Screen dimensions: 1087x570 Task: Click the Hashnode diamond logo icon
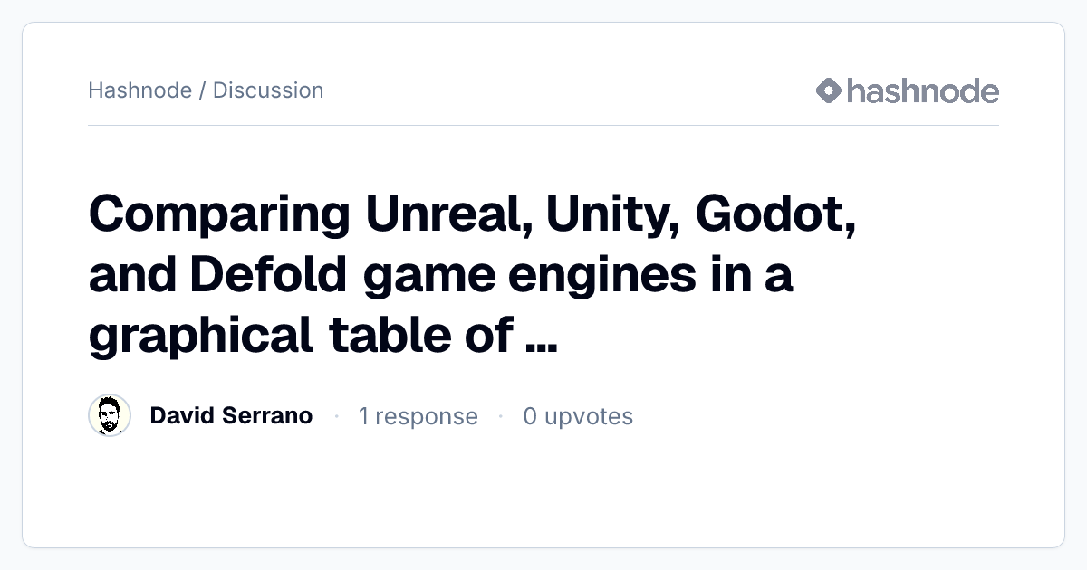point(829,90)
